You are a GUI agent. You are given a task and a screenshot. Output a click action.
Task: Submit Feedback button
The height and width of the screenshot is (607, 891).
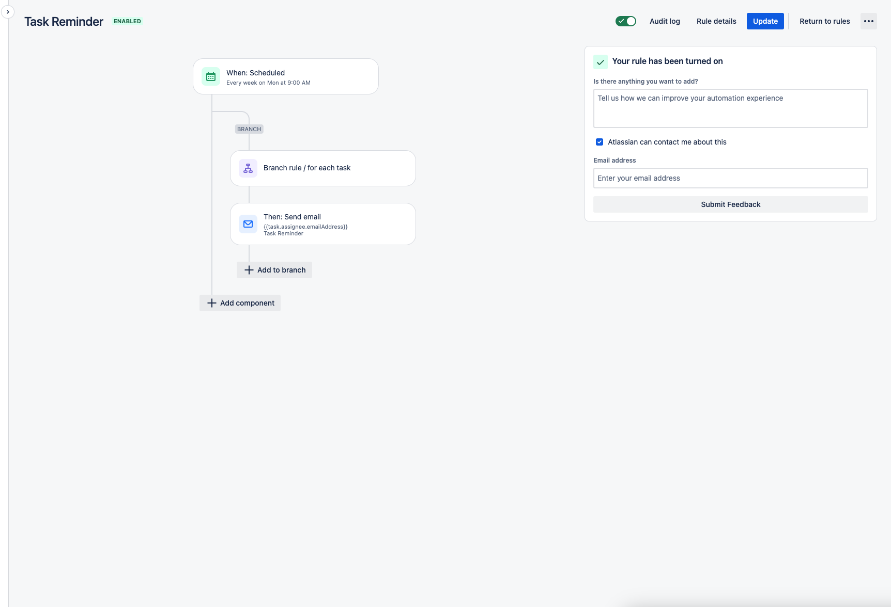point(731,204)
